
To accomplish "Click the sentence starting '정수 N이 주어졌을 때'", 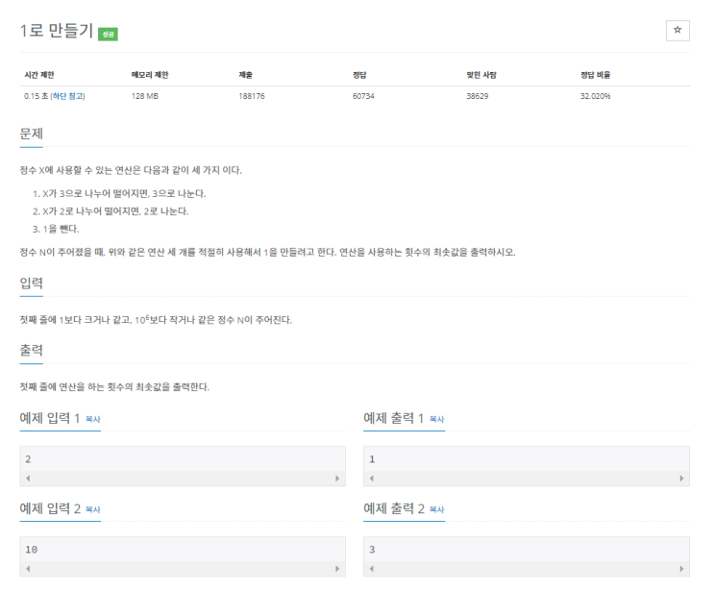I will point(267,252).
